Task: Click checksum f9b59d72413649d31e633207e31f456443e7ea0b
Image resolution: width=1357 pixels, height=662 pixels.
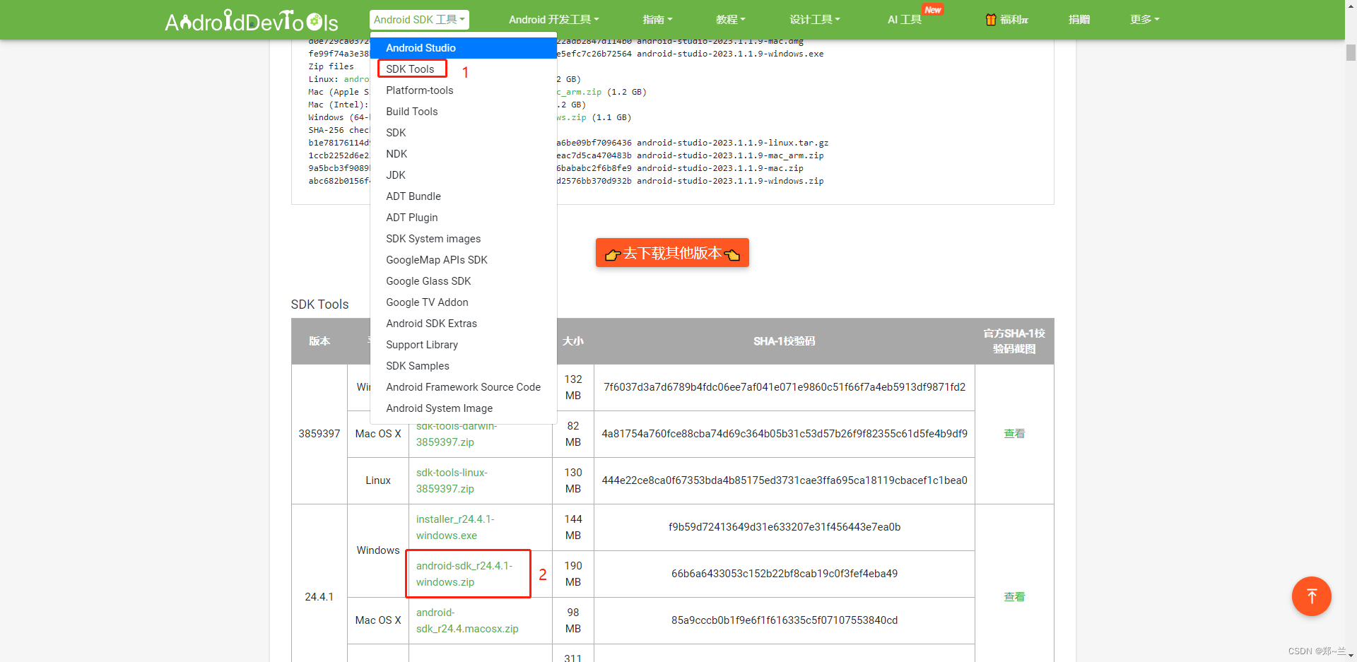Action: [785, 527]
